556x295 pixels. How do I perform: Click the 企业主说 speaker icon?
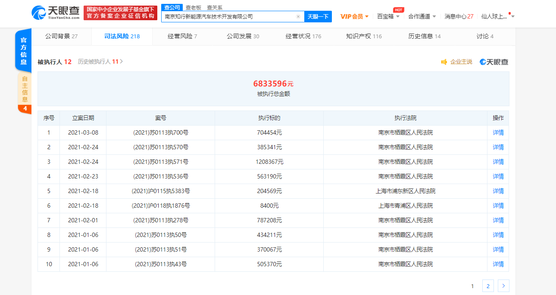444,62
